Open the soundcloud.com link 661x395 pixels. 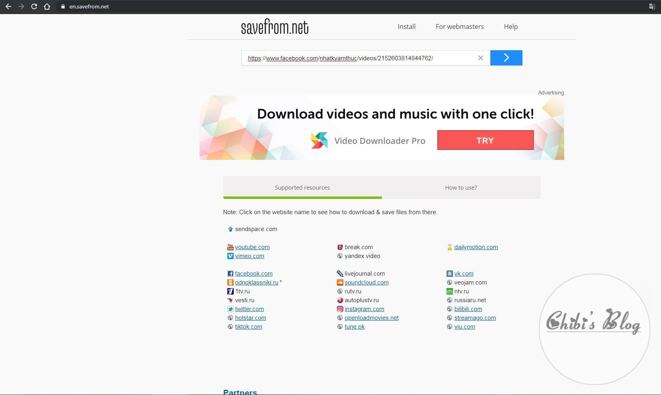pyautogui.click(x=367, y=282)
